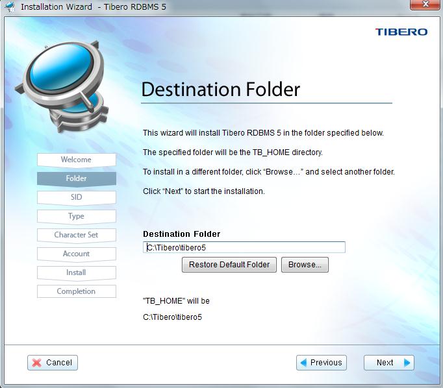
Task: Select the Folder step in sidebar
Action: (76, 178)
